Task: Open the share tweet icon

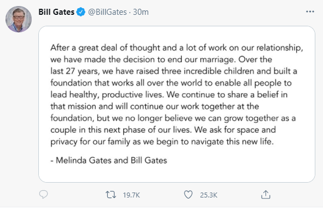Action: coord(266,195)
